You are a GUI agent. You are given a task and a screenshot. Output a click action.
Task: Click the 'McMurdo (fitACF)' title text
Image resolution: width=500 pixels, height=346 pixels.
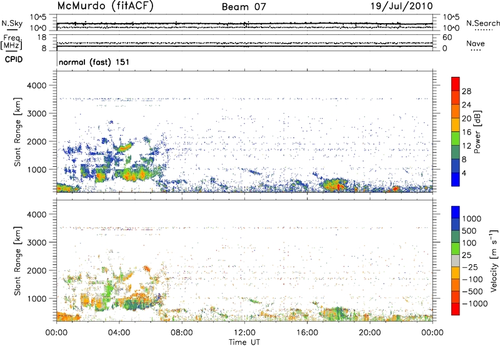105,6
